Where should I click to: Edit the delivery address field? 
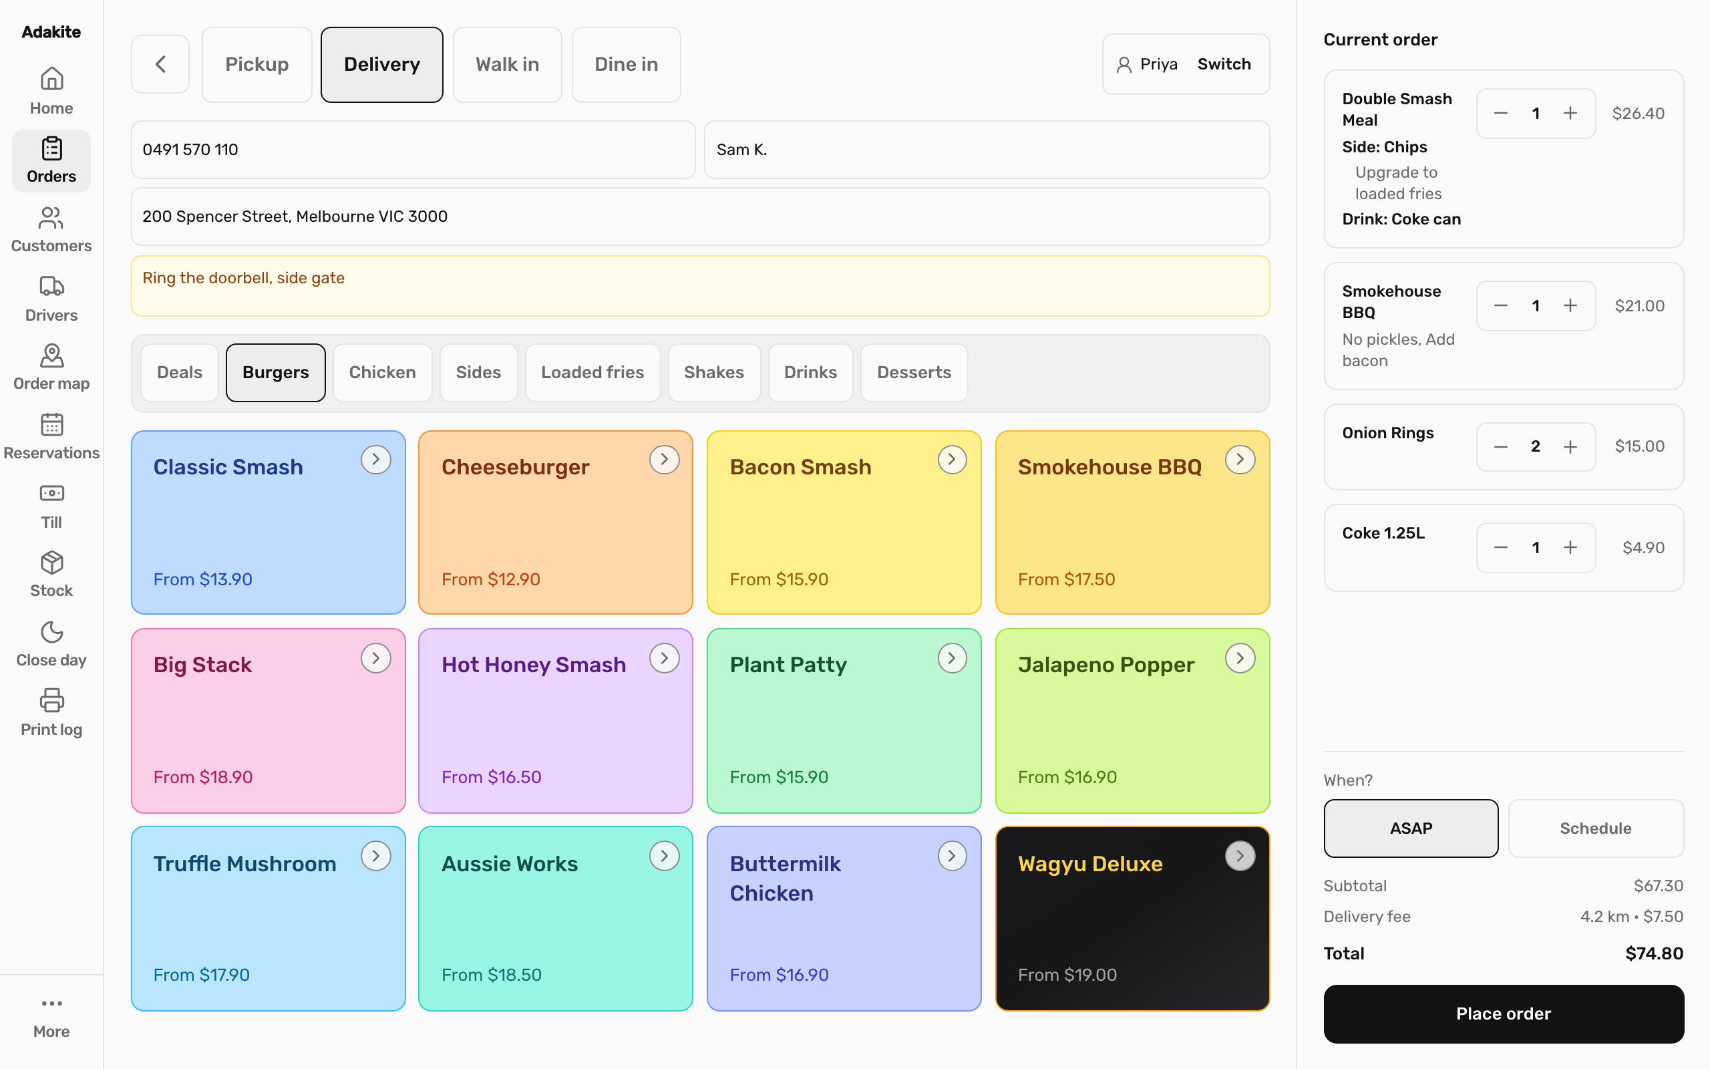click(x=700, y=216)
